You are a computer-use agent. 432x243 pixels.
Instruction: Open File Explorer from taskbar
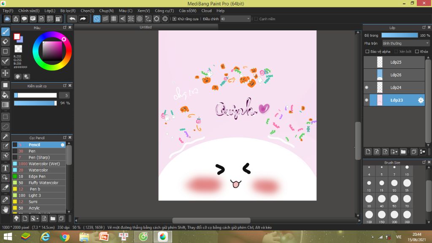point(84,237)
